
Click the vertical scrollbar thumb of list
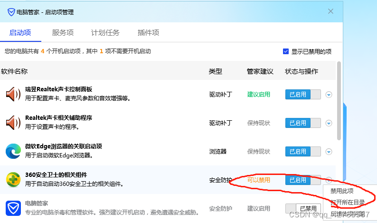tap(339, 101)
